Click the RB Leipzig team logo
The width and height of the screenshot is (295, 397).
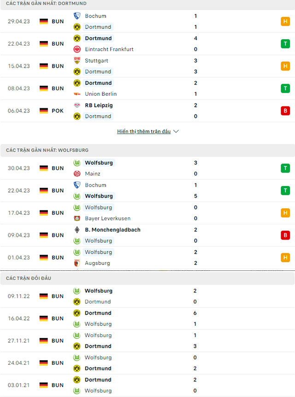pyautogui.click(x=77, y=105)
